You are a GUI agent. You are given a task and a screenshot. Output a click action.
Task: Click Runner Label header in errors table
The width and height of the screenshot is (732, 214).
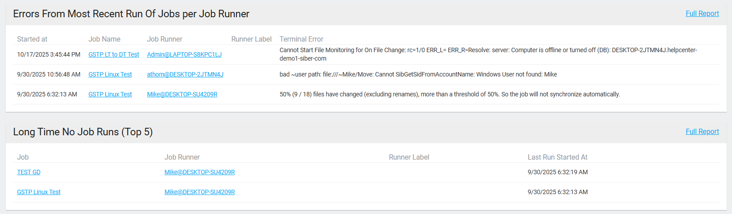pyautogui.click(x=251, y=39)
